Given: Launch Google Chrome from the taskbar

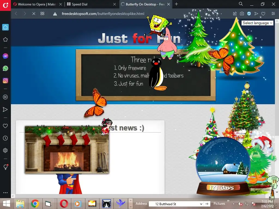Looking at the screenshot, I should pos(35,204).
